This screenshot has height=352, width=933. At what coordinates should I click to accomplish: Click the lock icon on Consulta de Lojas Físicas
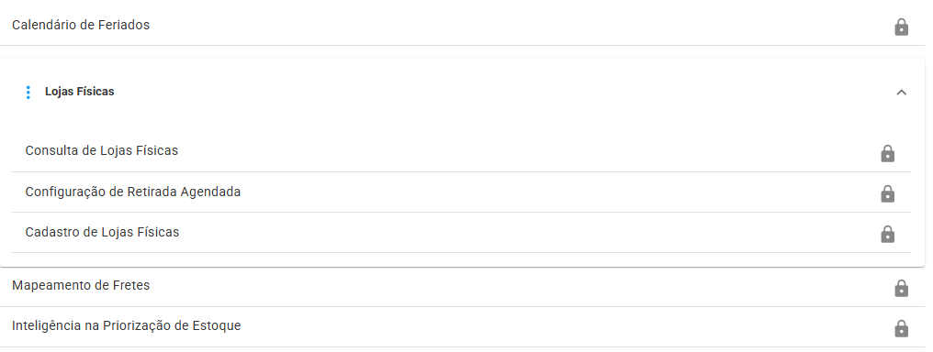click(887, 153)
